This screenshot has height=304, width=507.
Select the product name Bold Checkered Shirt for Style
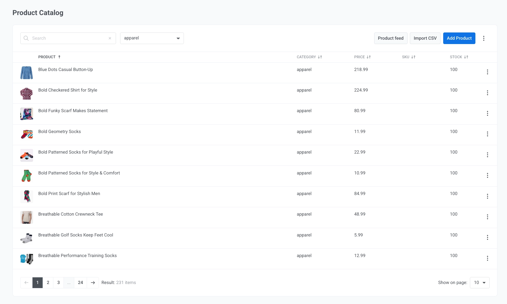click(68, 90)
